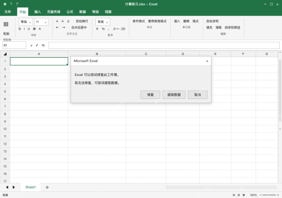282x198 pixels.
Task: Click 删除 in the cells group
Action: point(186,21)
